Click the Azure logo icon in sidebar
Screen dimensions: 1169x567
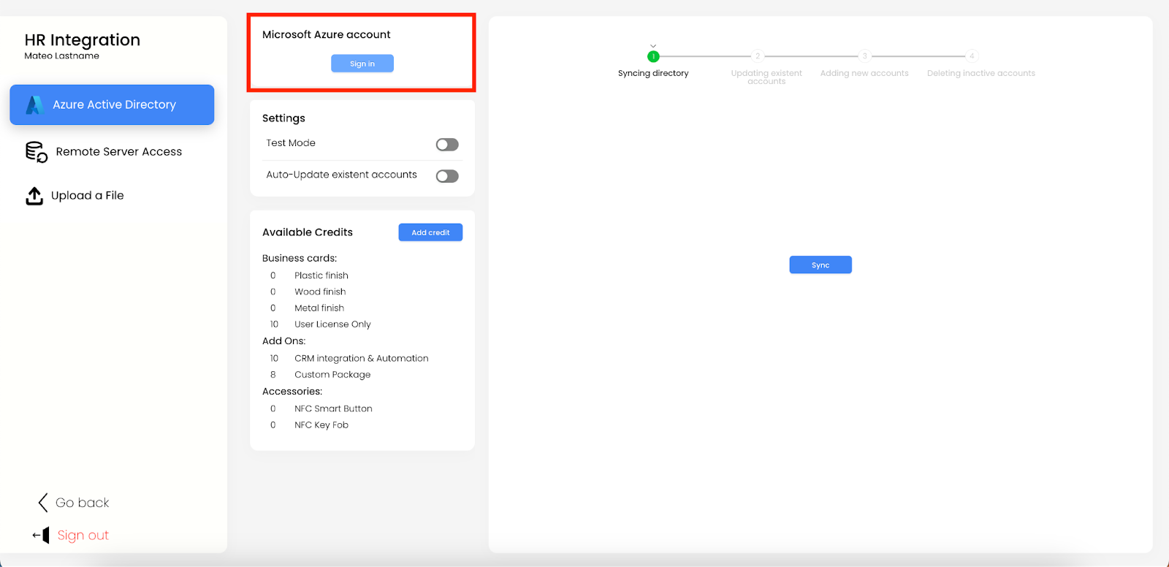click(34, 105)
